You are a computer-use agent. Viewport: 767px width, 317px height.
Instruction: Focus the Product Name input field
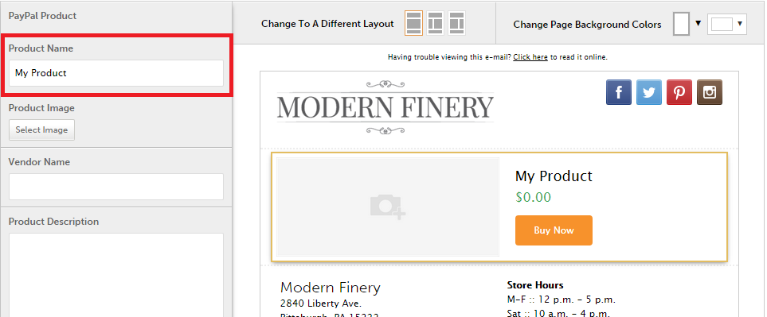[116, 73]
